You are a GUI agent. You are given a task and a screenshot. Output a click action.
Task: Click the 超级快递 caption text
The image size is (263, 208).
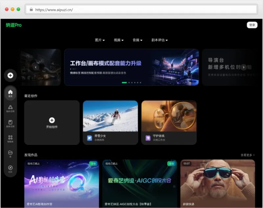click(188, 204)
